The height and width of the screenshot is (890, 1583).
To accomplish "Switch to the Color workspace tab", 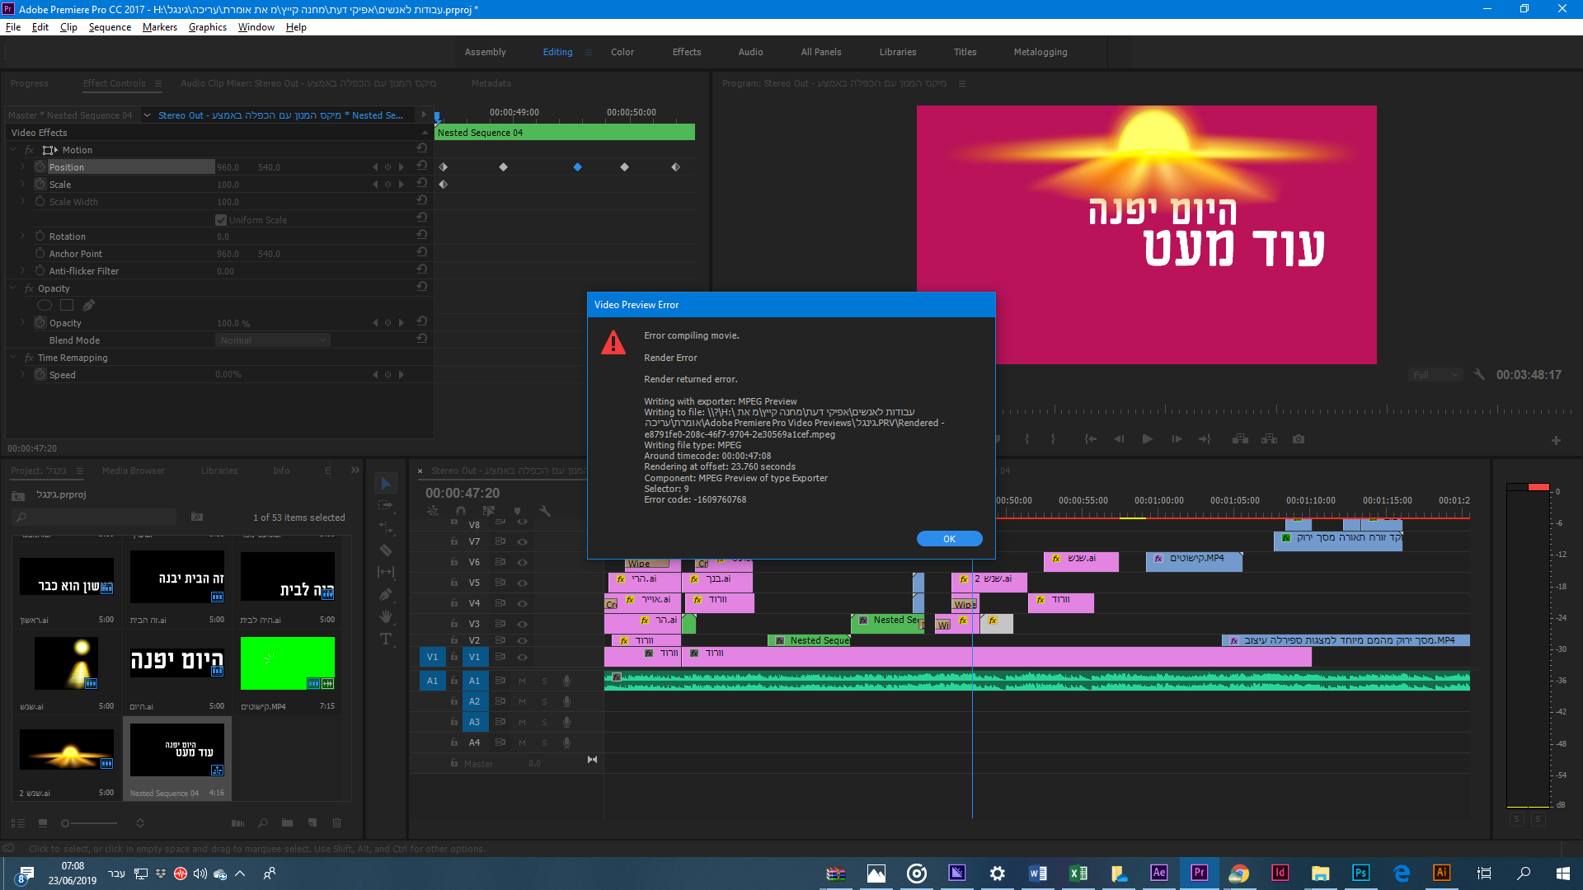I will [x=622, y=52].
